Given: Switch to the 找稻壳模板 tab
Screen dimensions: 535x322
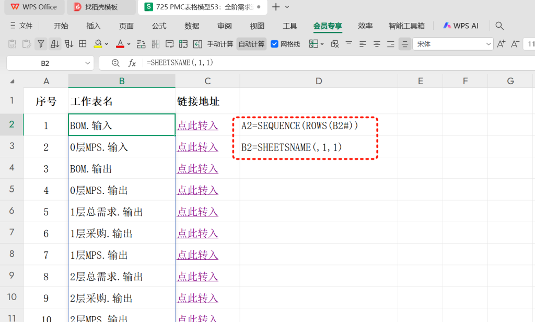Looking at the screenshot, I should pos(101,7).
